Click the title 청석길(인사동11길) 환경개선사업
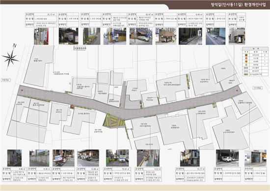The width and height of the screenshot is (270, 191). 238,4
